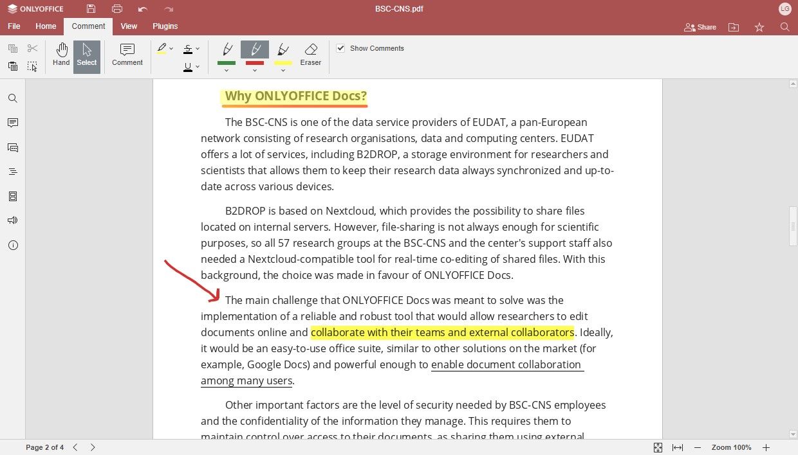Click the Print icon in the header
The width and height of the screenshot is (798, 455).
pyautogui.click(x=116, y=8)
